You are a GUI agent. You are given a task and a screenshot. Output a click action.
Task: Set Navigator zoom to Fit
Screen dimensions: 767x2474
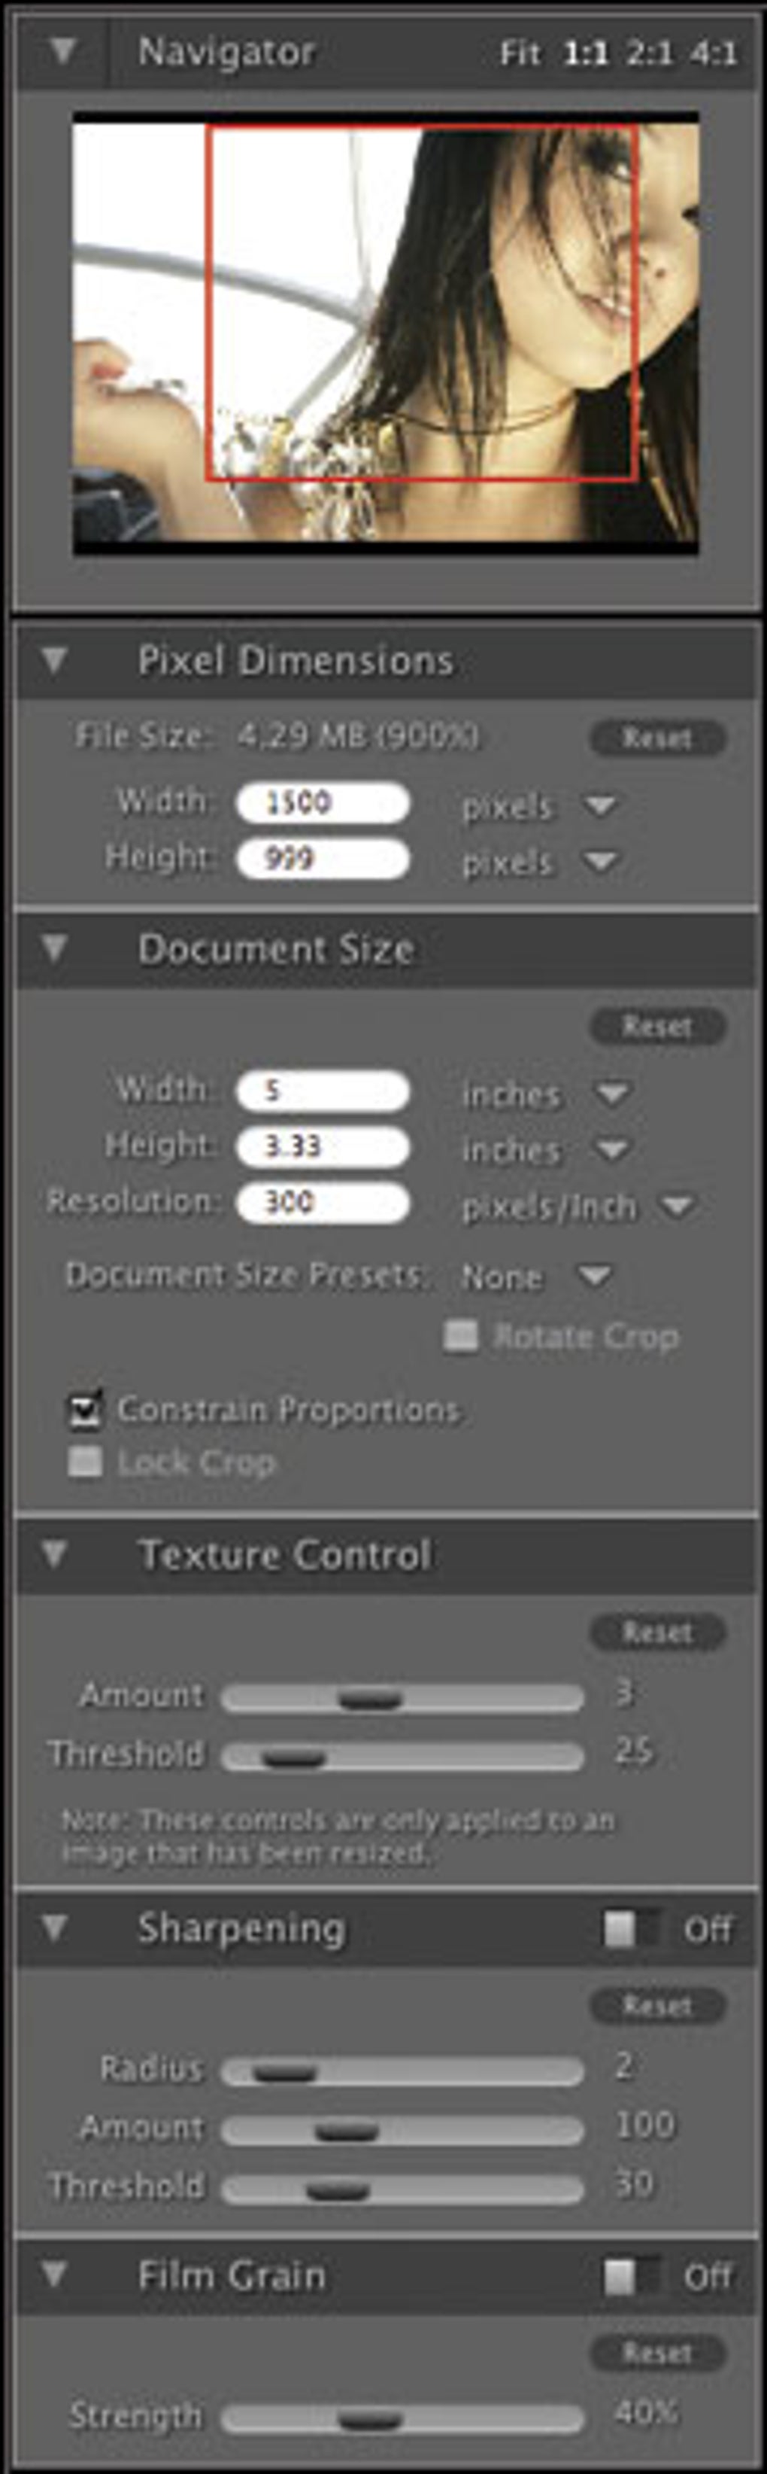click(x=520, y=53)
